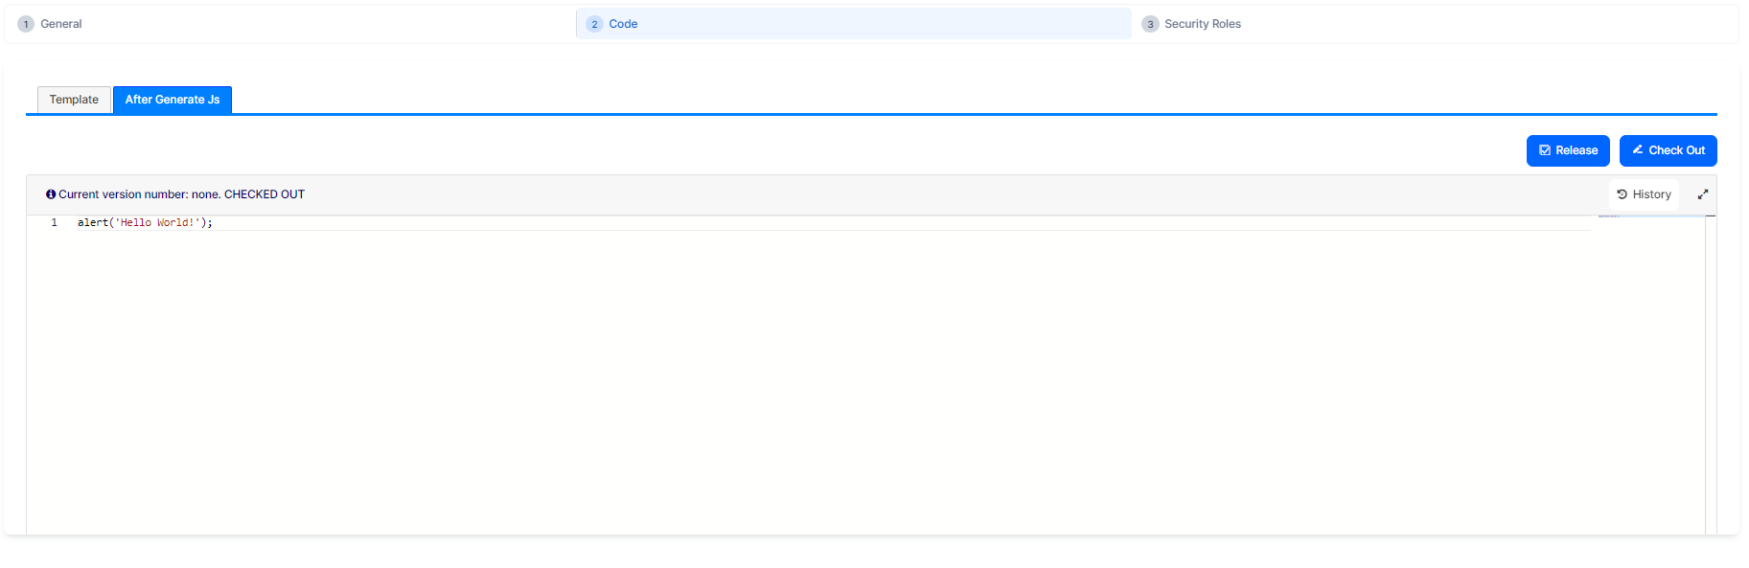Select the After Generate Js tab
Screen dimensions: 1749x568
click(173, 100)
